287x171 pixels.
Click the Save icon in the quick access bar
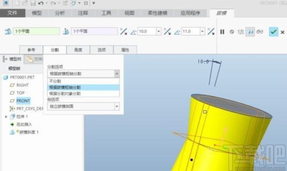[x=33, y=3]
